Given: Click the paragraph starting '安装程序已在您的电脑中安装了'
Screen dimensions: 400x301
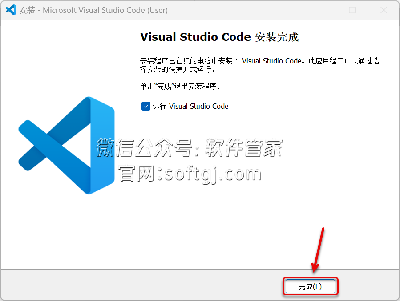Looking at the screenshot, I should (259, 65).
